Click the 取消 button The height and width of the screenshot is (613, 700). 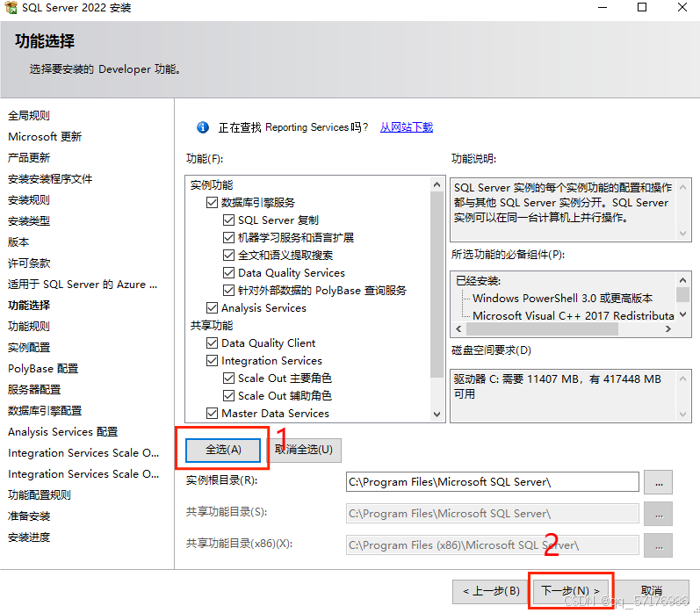coord(651,591)
